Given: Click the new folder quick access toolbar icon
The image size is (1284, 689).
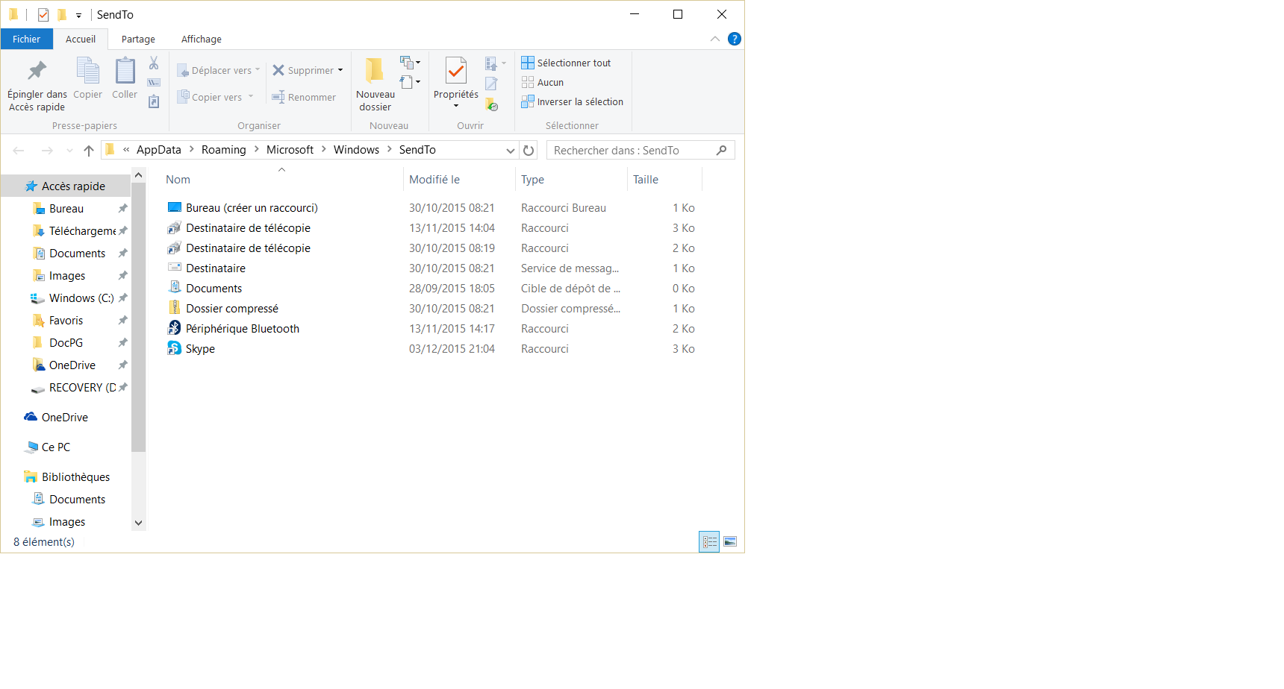Looking at the screenshot, I should [x=62, y=15].
